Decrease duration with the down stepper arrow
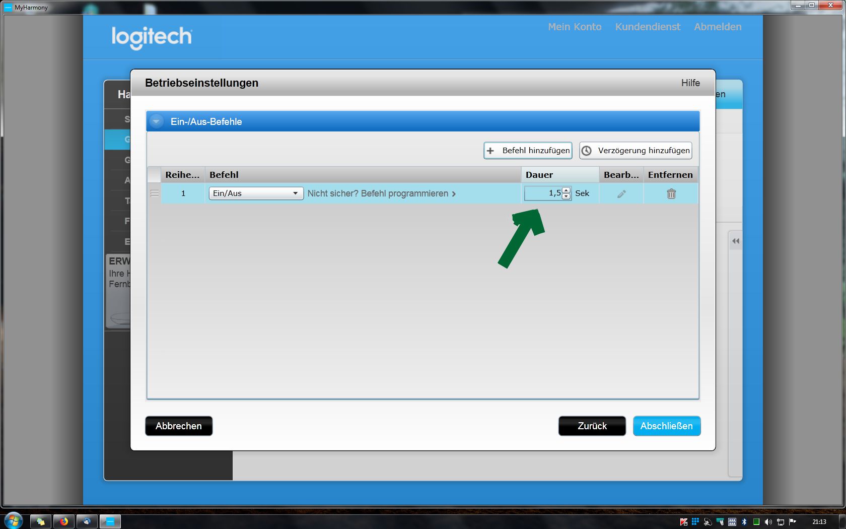The image size is (846, 529). pos(567,196)
